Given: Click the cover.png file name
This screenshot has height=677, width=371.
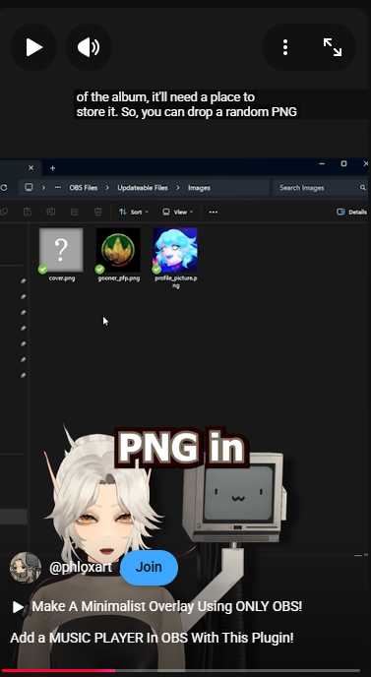Looking at the screenshot, I should [x=62, y=278].
